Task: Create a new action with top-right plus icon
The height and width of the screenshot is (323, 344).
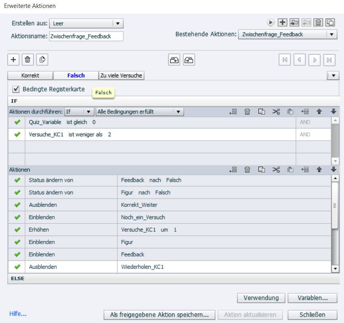Action: [x=283, y=22]
